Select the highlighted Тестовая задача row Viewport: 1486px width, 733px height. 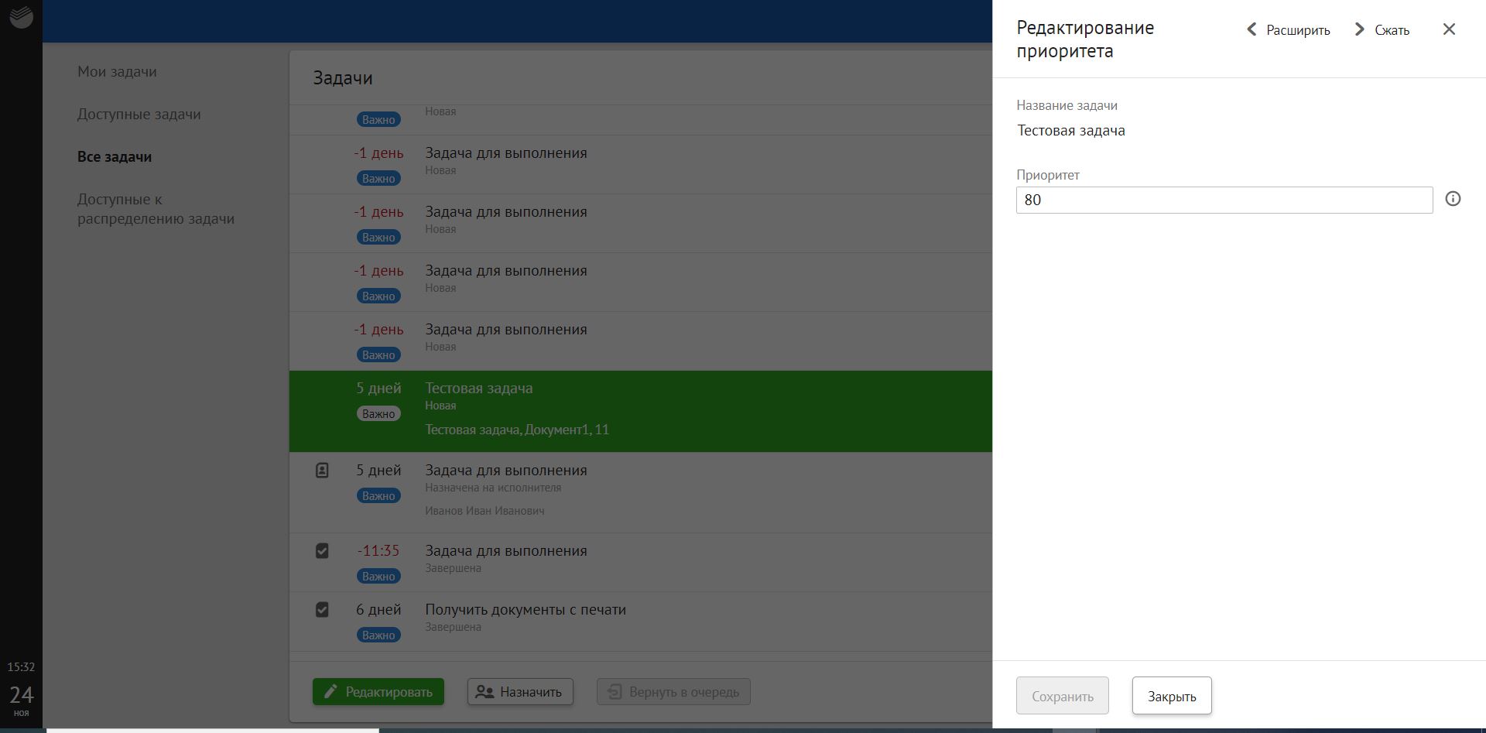tap(640, 410)
